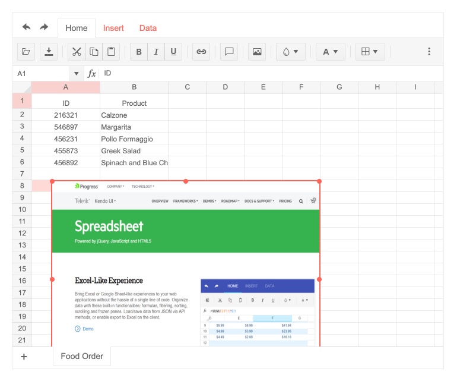457x381 pixels.
Task: Click the Open file folder icon
Action: point(26,52)
